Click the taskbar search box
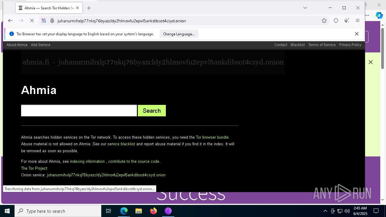The height and width of the screenshot is (217, 386). point(58,211)
